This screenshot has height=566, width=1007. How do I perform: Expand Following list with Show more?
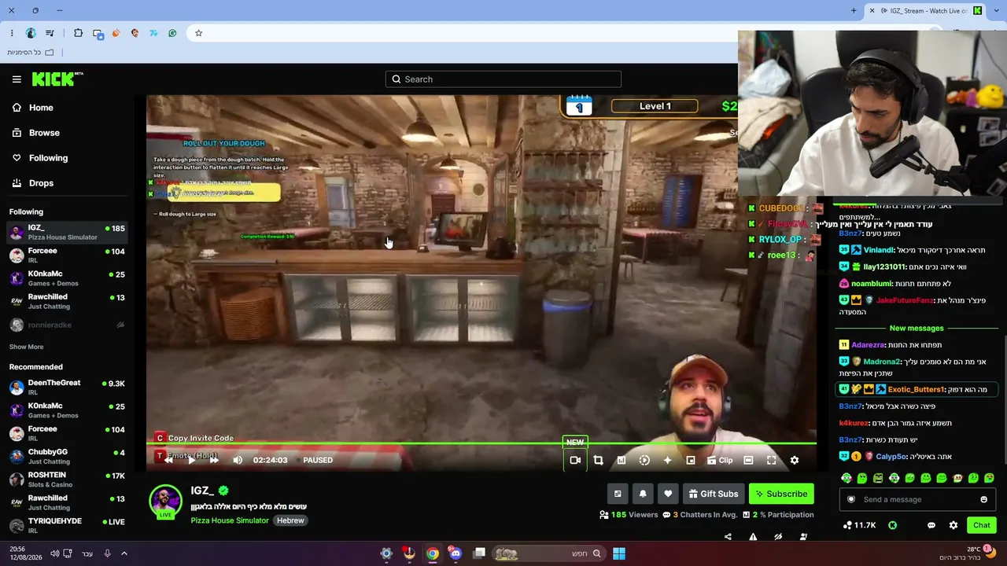26,347
